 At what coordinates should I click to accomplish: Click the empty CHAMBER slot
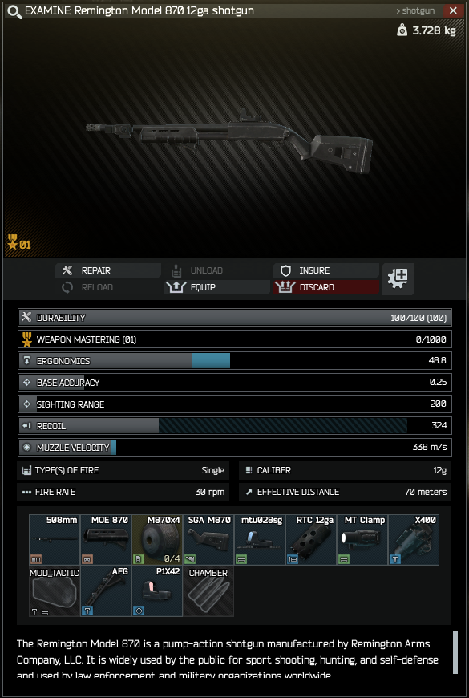208,591
